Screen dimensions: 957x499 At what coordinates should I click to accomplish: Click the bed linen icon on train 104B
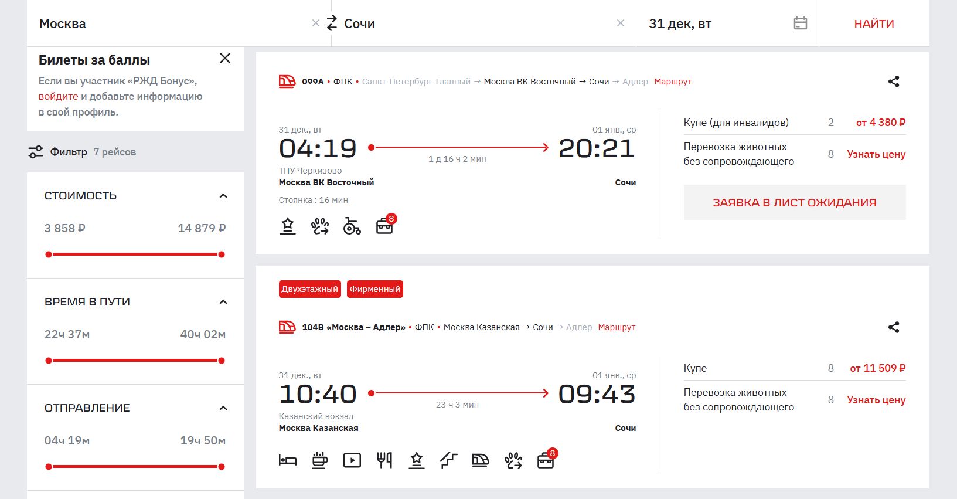tap(288, 460)
